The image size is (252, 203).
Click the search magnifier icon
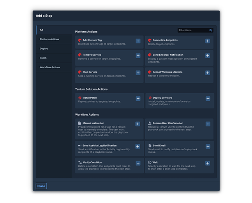(x=211, y=30)
